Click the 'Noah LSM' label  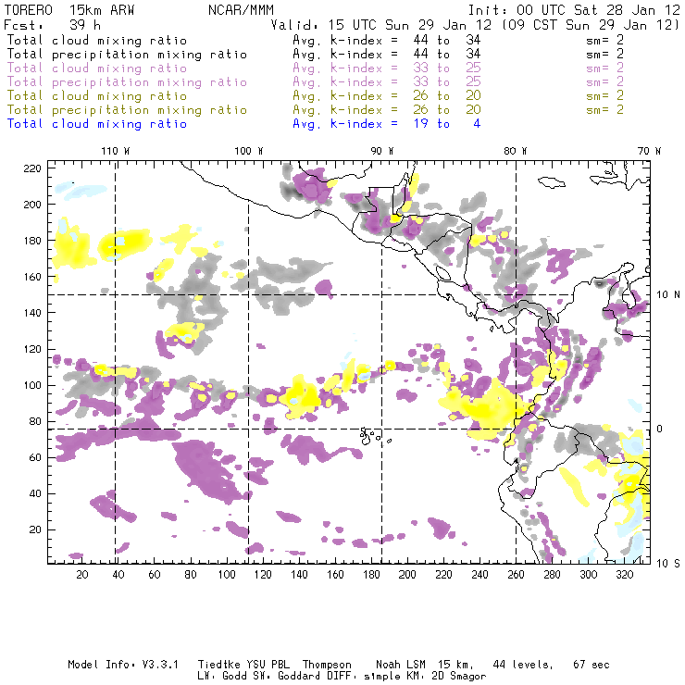click(401, 665)
